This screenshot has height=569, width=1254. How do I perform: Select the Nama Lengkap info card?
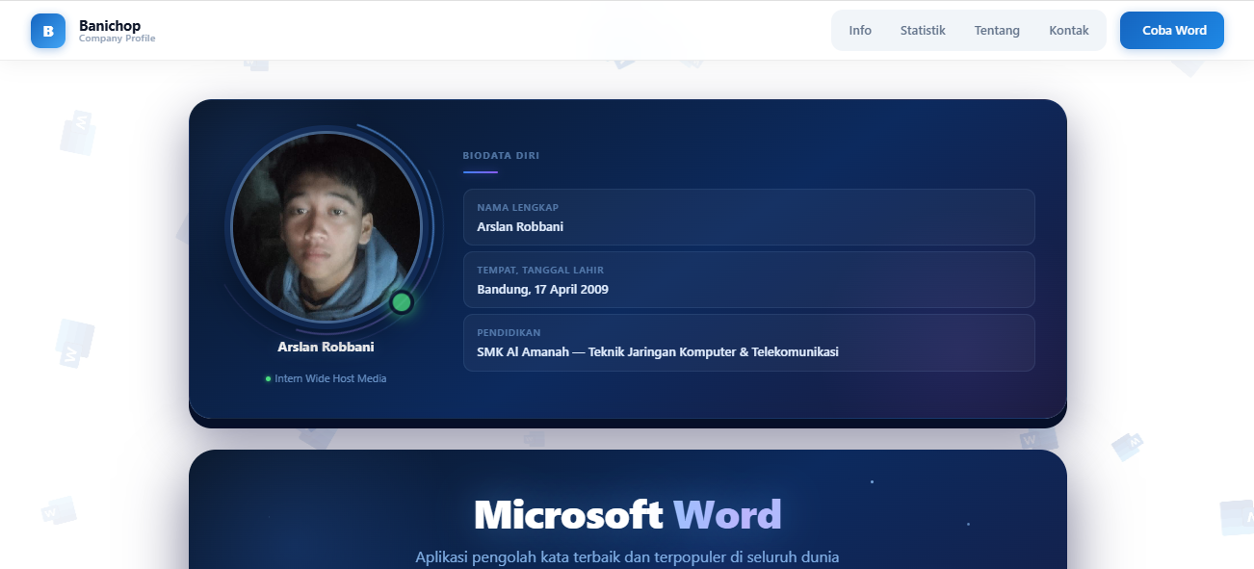pyautogui.click(x=748, y=217)
